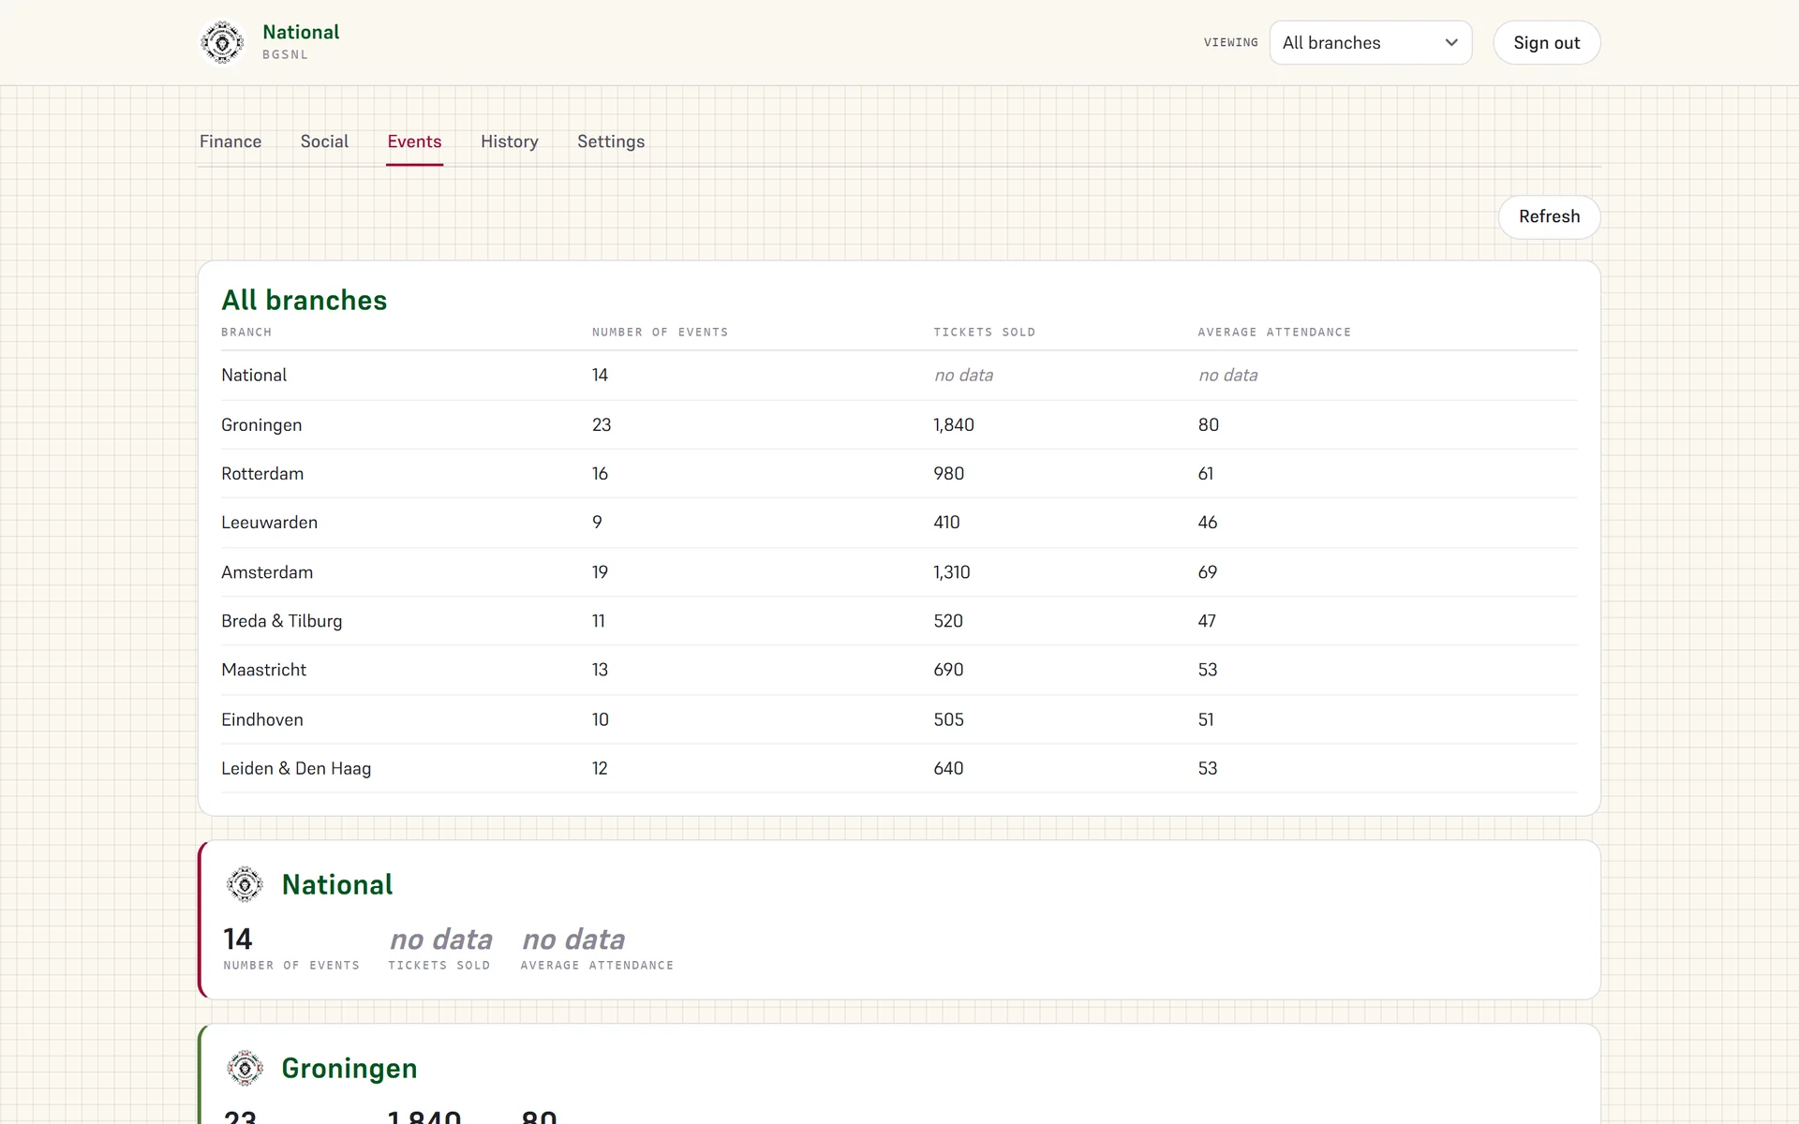Select the Breda & Tilburg branch row
This screenshot has width=1799, height=1124.
899,621
